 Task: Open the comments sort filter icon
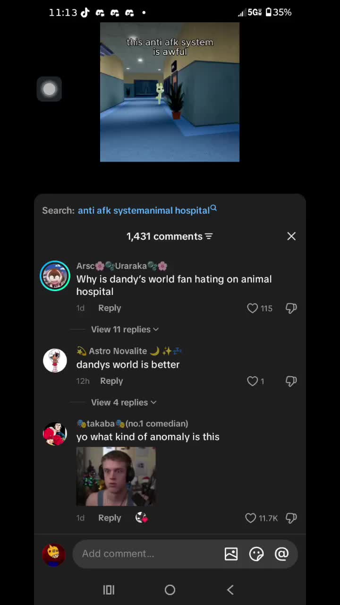pos(209,236)
